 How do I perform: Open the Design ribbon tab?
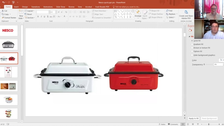(x=25, y=7)
